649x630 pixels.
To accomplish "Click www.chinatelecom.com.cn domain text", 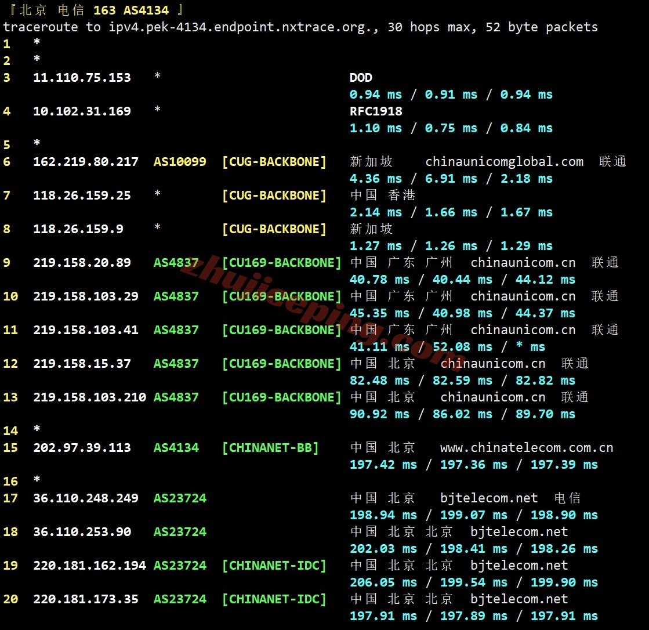I will click(527, 448).
